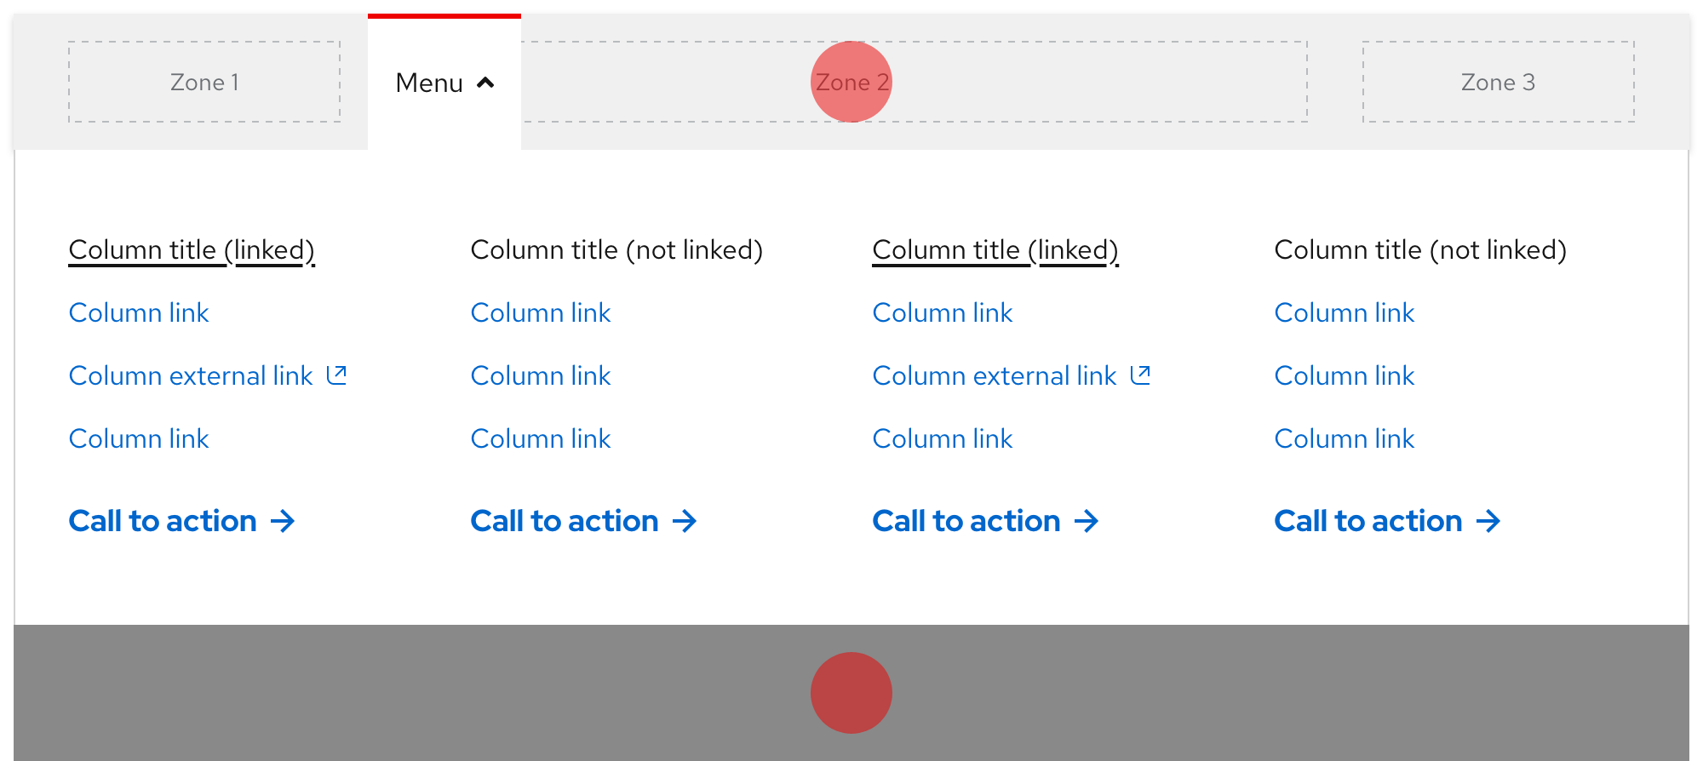This screenshot has height=761, width=1703.
Task: Click the external link icon in third column
Action: tap(1140, 375)
